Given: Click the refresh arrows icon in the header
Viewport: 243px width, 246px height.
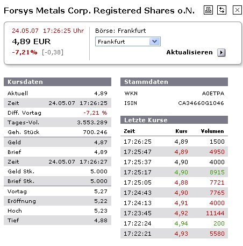Looking at the screenshot, I should pos(221,10).
